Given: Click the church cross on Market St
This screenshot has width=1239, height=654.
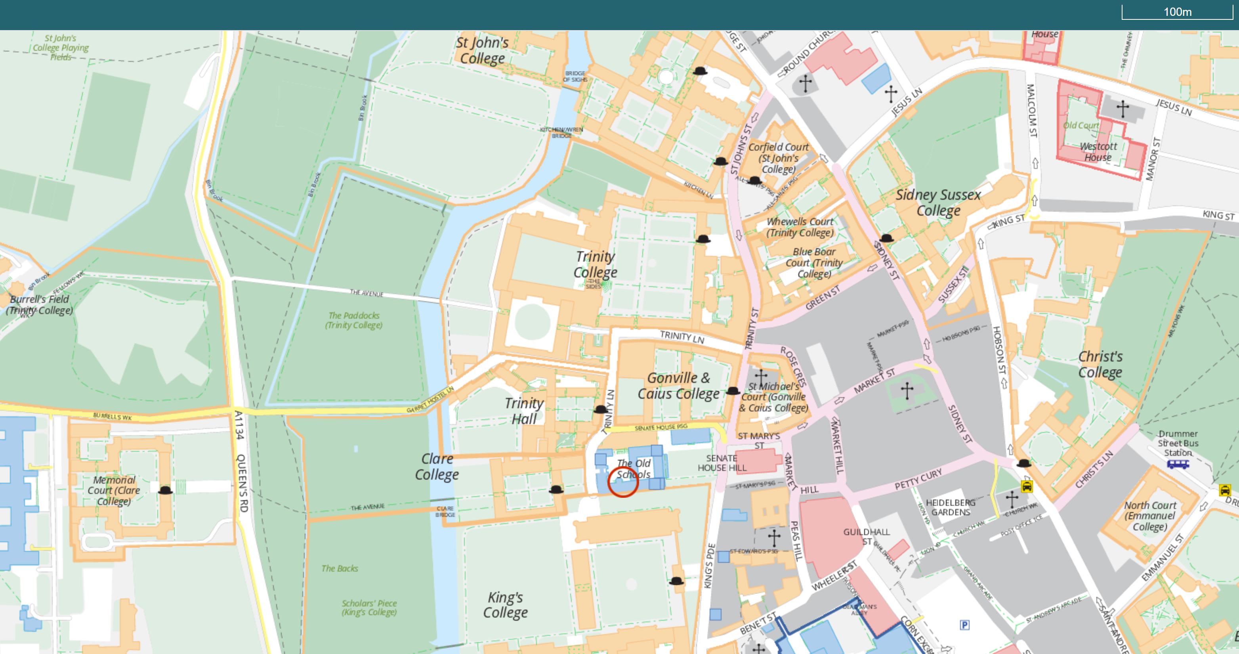Looking at the screenshot, I should (907, 390).
